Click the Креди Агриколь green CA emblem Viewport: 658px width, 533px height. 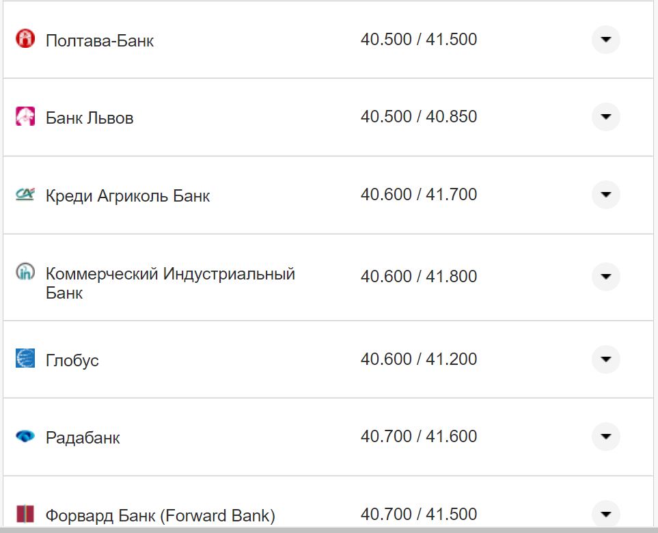26,195
